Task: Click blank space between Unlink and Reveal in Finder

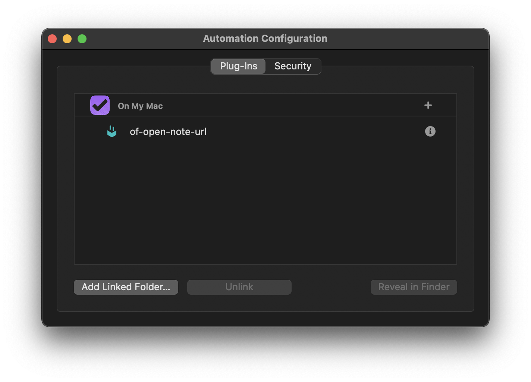Action: (x=331, y=287)
